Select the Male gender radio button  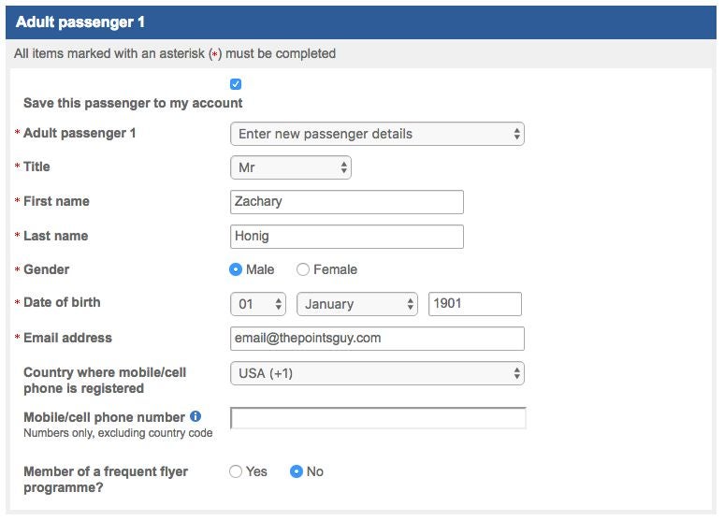tap(236, 269)
